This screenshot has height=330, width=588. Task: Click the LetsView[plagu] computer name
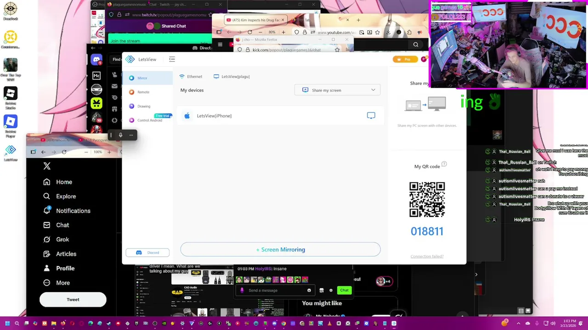tap(232, 77)
